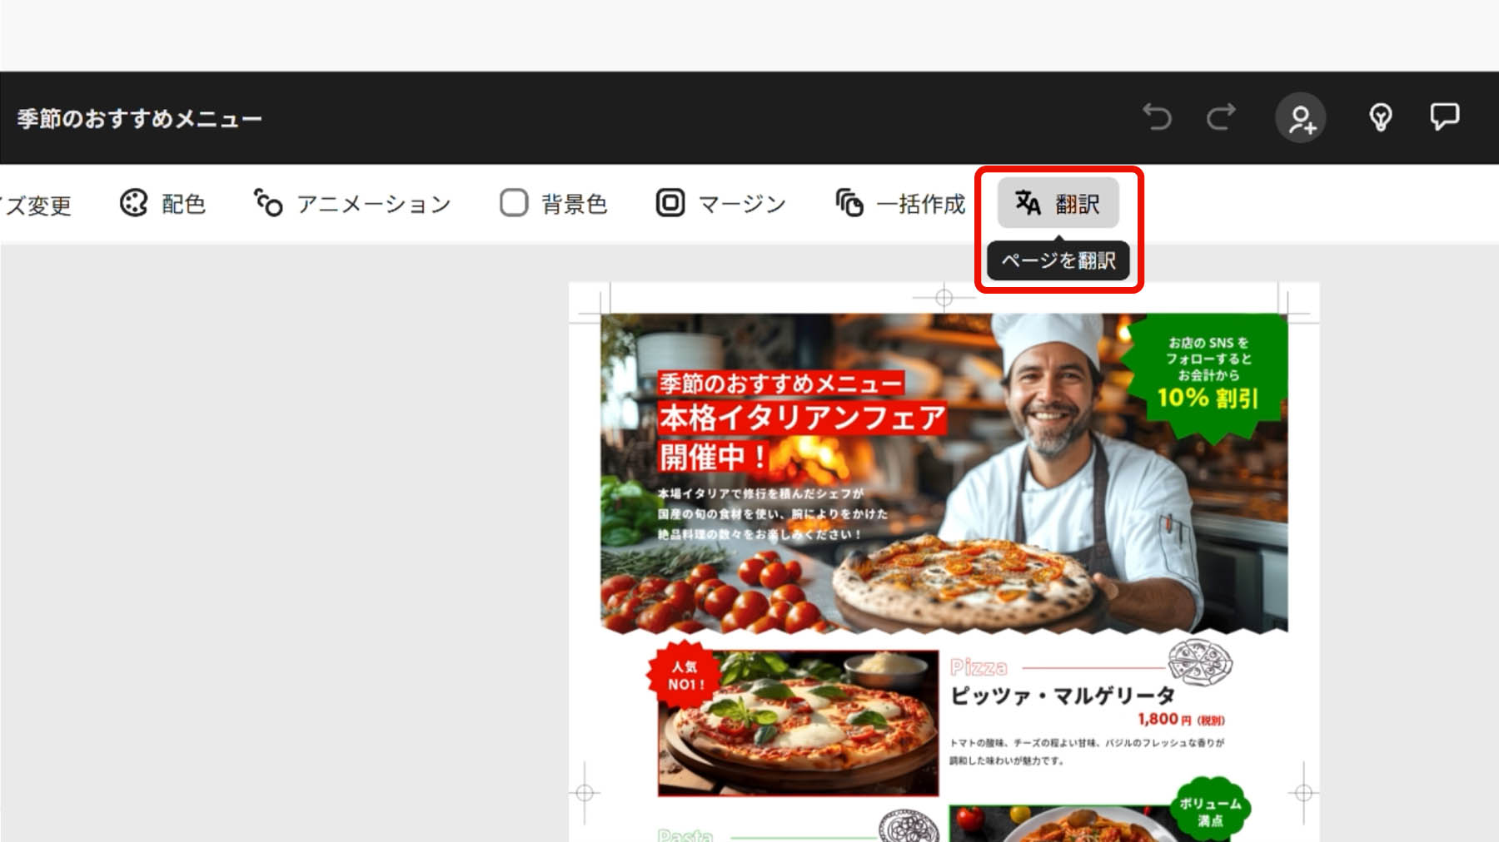Select the ピッツァ・マルゲリータ title text
1499x842 pixels.
click(x=1063, y=696)
